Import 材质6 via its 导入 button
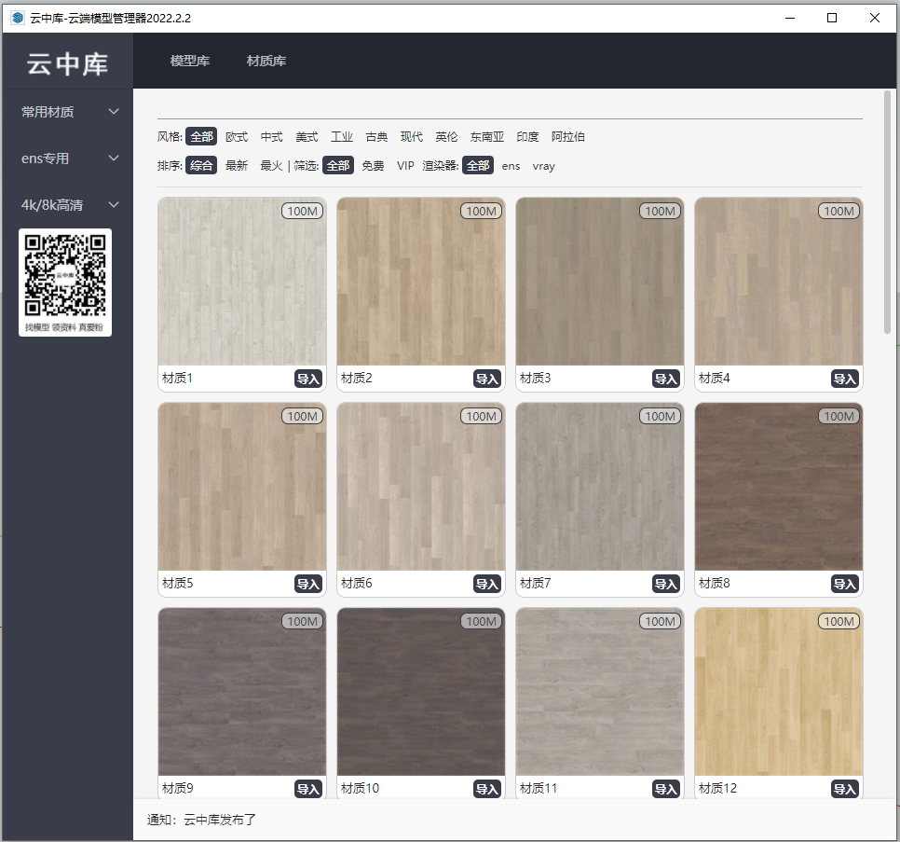Screen dimensions: 900x842 click(487, 584)
